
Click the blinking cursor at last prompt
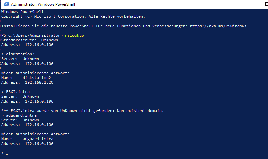7,154
